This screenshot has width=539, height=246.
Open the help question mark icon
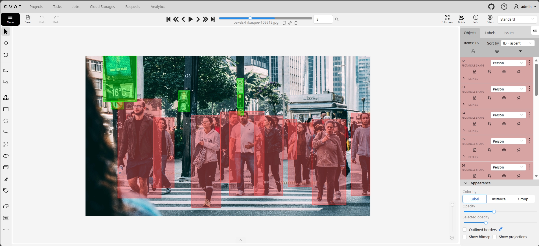tap(504, 6)
